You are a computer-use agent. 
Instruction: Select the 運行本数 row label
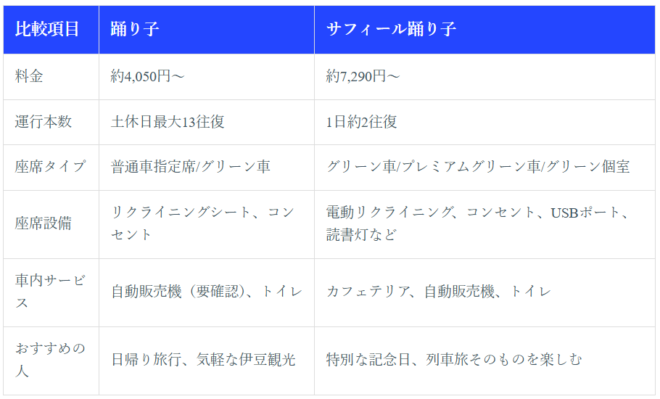(x=44, y=122)
